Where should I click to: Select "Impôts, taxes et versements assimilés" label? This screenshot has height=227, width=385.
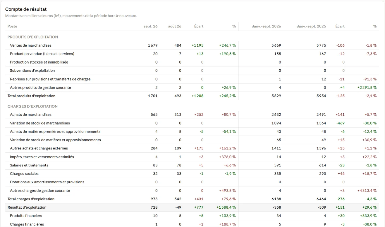tap(42, 157)
